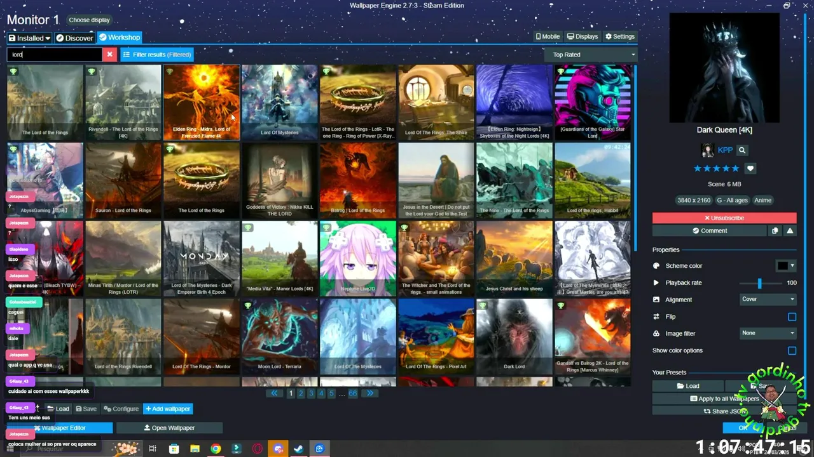Click the Choose display button
The width and height of the screenshot is (814, 457).
[x=89, y=20]
